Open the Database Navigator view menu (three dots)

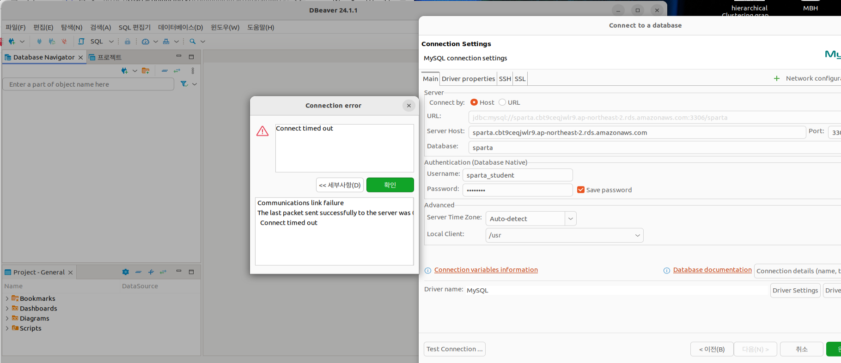tap(193, 71)
